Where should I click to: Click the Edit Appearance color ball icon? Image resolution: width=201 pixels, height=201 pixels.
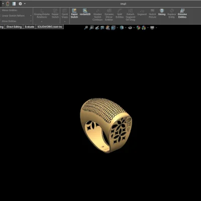coord(138,28)
